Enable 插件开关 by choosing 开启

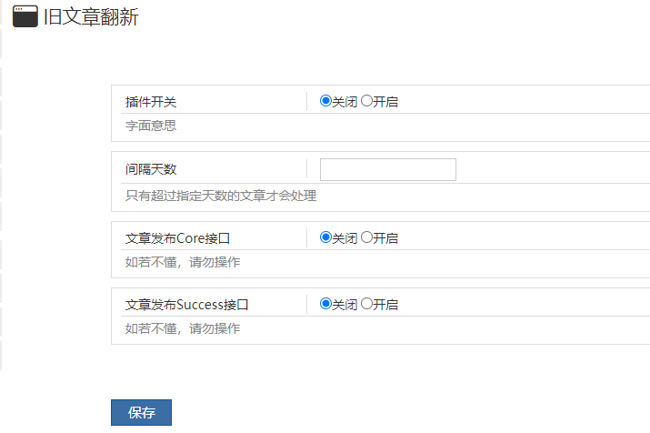click(x=366, y=101)
